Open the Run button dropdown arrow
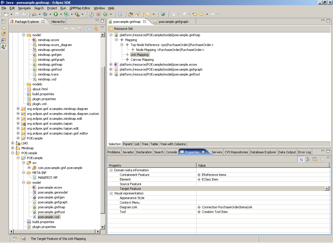The height and width of the screenshot is (243, 333). pyautogui.click(x=61, y=14)
